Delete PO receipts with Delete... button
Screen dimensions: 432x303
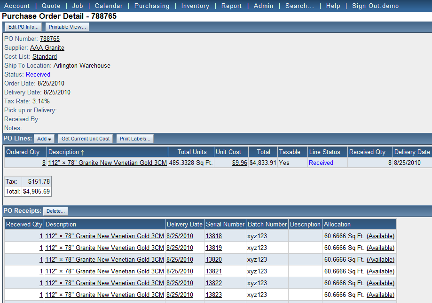(55, 211)
